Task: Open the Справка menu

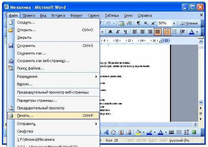Action: pos(144,15)
